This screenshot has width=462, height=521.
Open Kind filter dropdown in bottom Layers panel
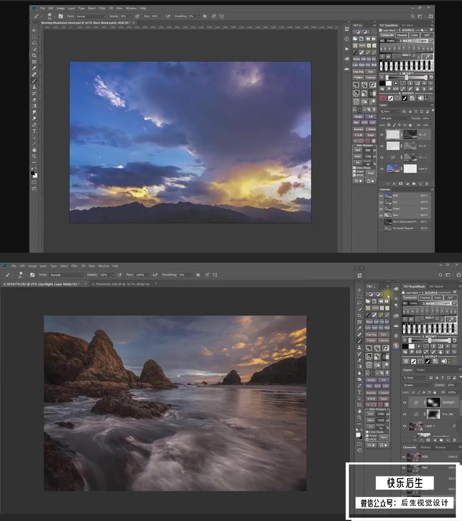pos(414,378)
